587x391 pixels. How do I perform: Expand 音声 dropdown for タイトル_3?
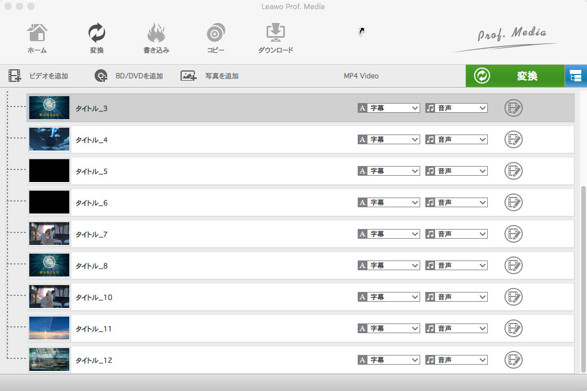456,108
